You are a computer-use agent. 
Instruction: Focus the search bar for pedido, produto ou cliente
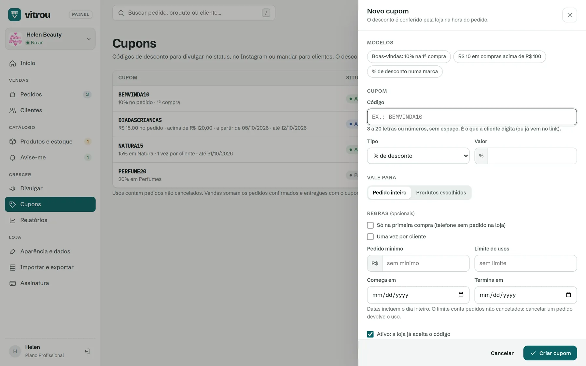point(194,13)
